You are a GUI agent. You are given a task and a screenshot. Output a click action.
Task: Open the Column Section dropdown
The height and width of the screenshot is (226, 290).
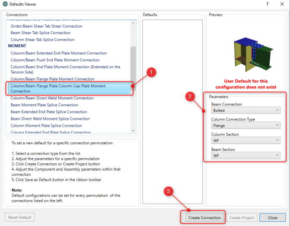pos(246,140)
